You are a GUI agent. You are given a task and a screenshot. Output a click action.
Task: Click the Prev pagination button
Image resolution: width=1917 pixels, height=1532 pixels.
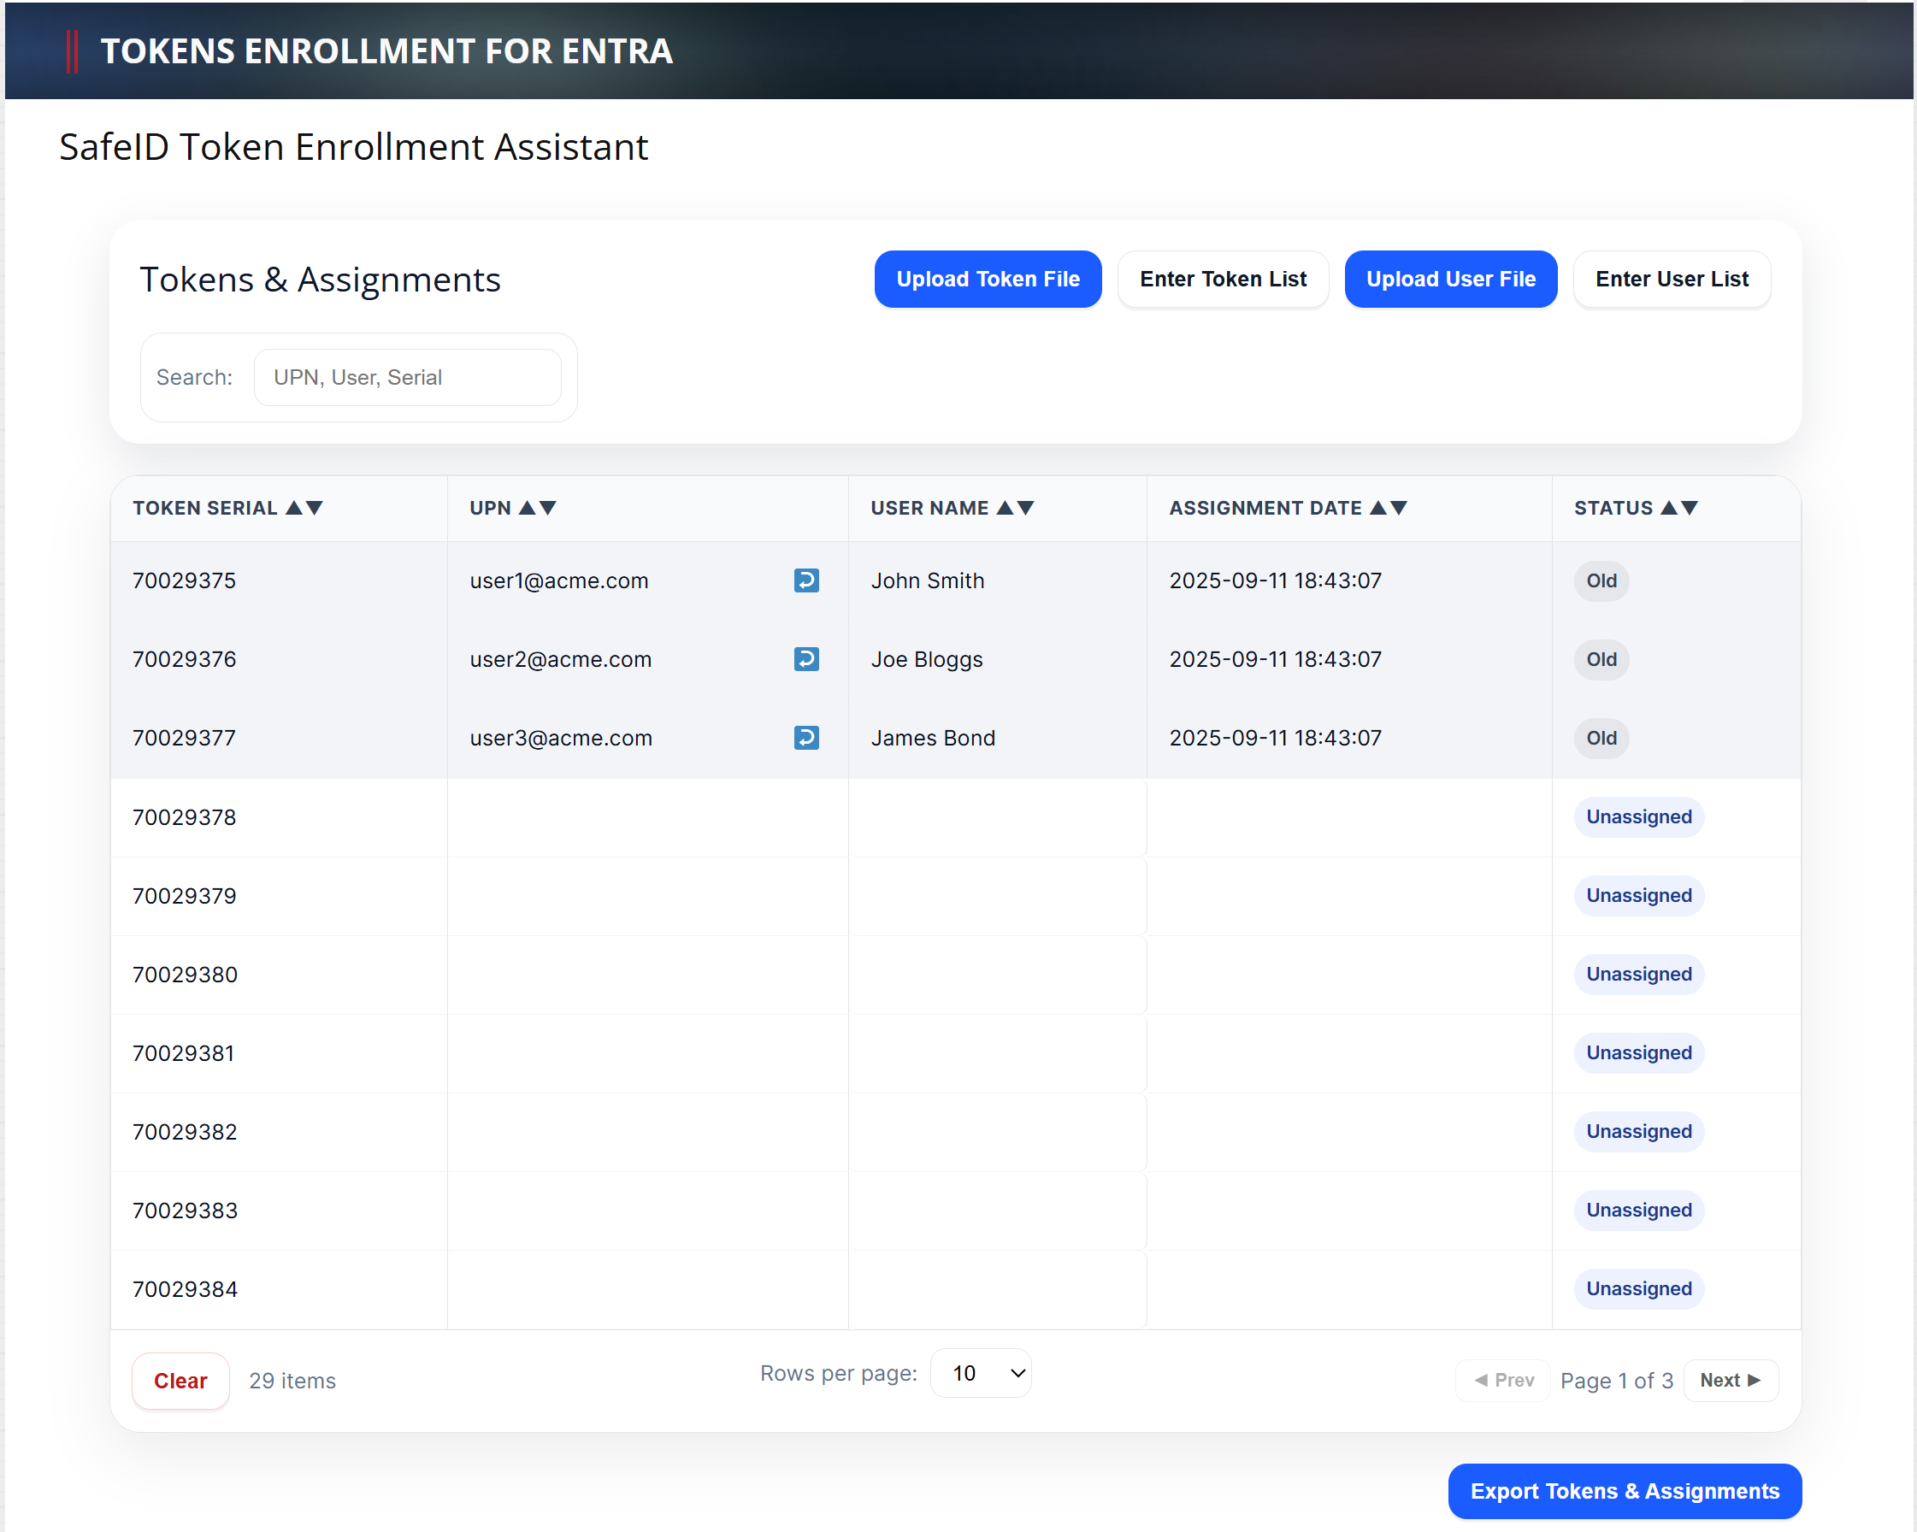coord(1502,1380)
